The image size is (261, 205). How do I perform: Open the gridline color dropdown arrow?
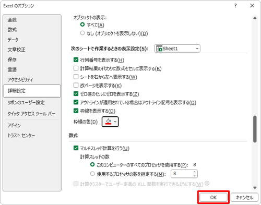(x=115, y=122)
